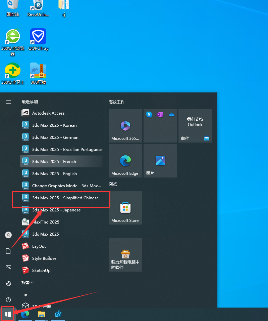Open the 照片 photos tile
Screen dimensions: 268x321
point(160,161)
